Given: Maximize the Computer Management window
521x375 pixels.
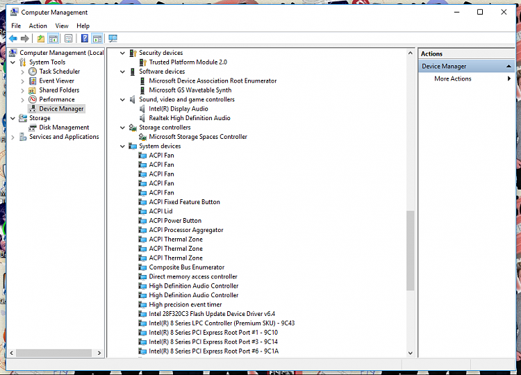Looking at the screenshot, I should click(x=480, y=12).
